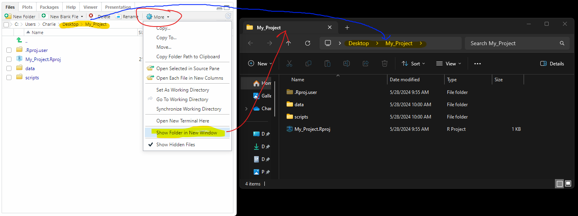Toggle Show Hidden Files option
The height and width of the screenshot is (216, 578).
pos(175,145)
